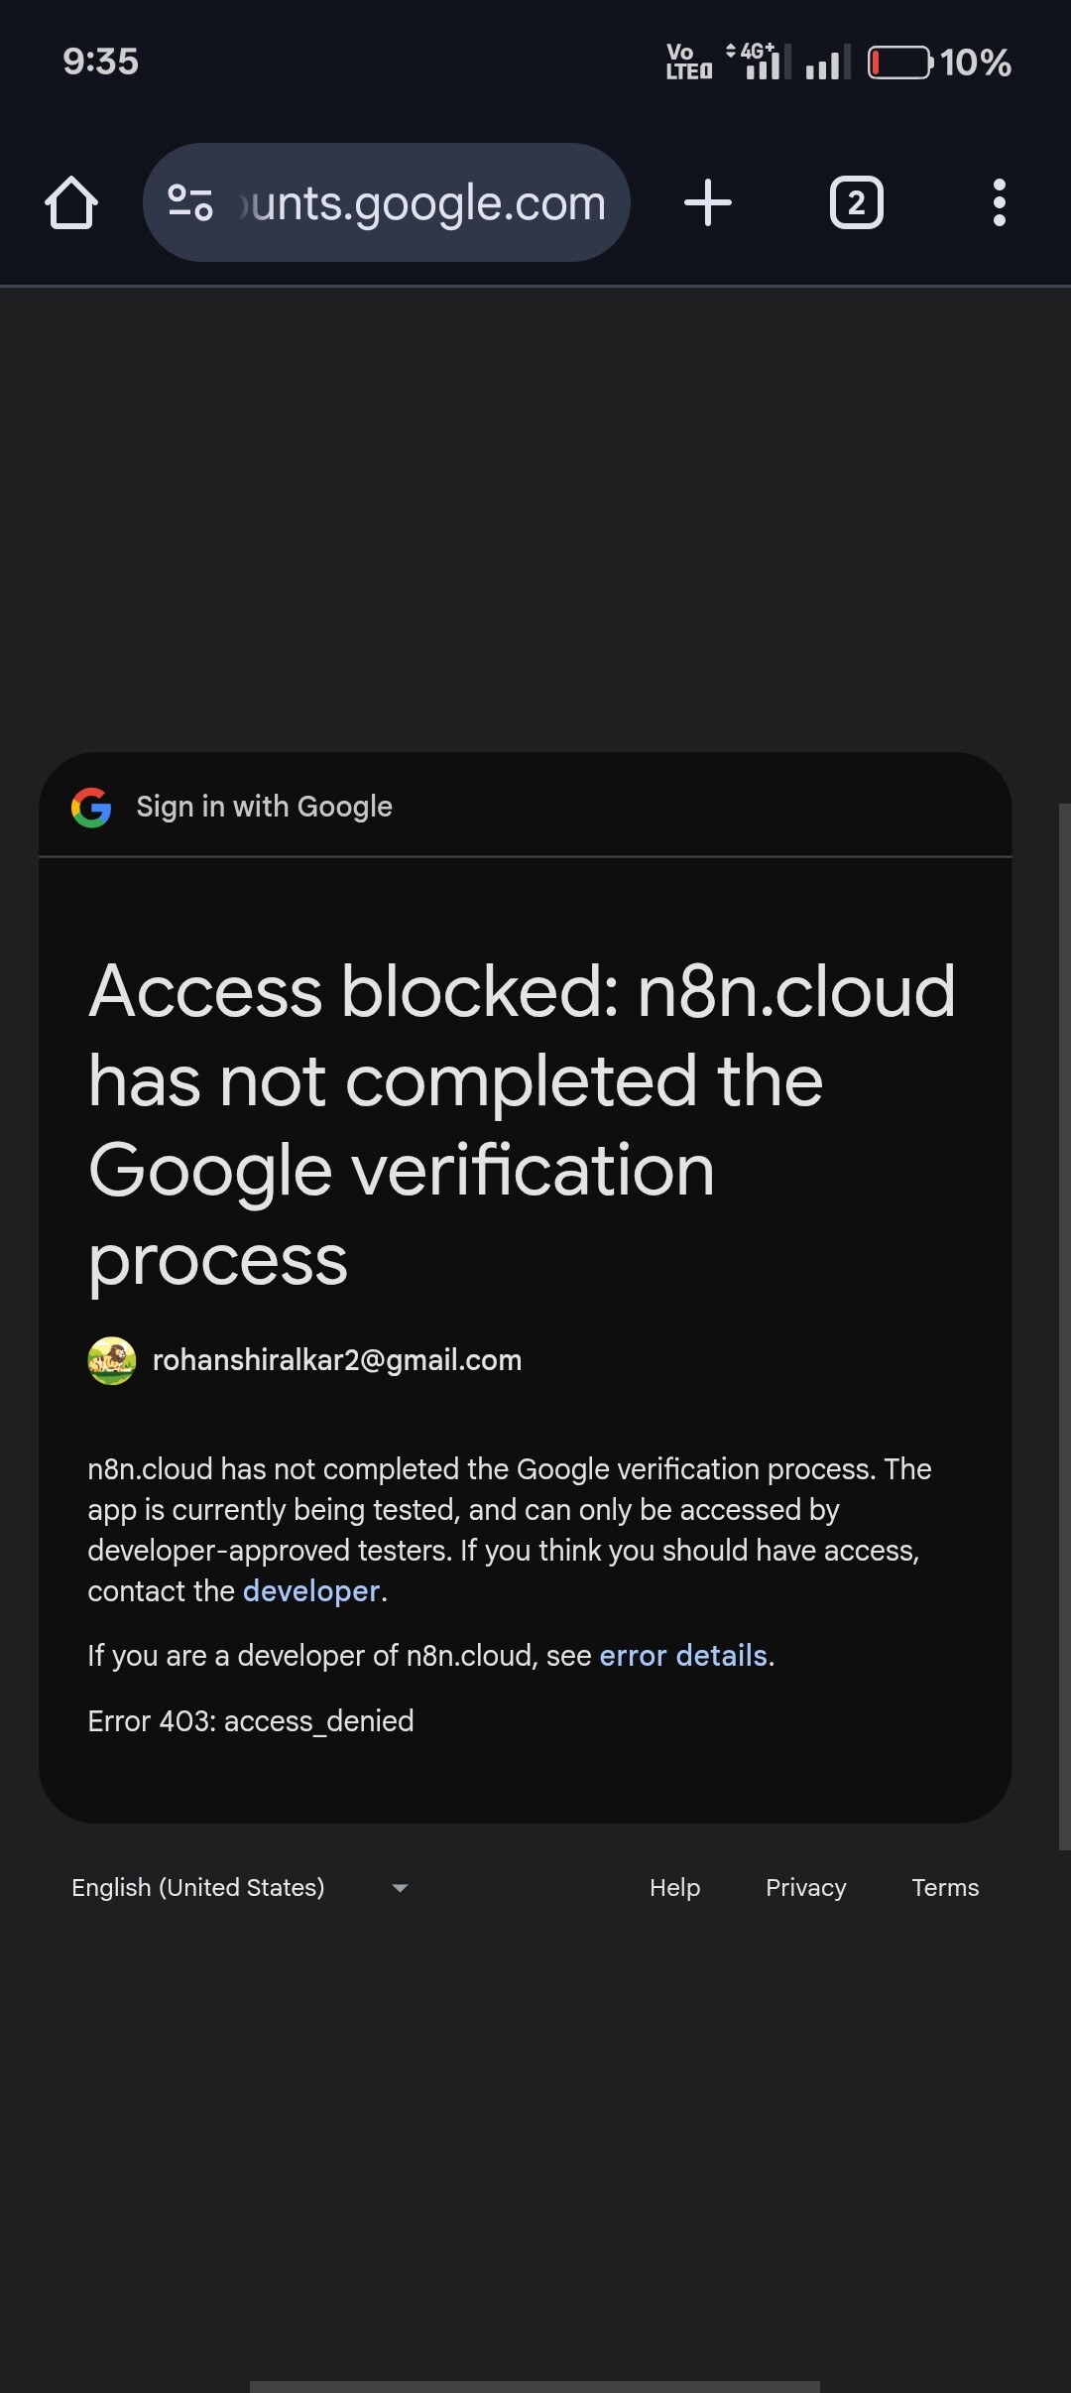Expand the English (United States) language dropdown
This screenshot has height=2393, width=1071.
198,1887
